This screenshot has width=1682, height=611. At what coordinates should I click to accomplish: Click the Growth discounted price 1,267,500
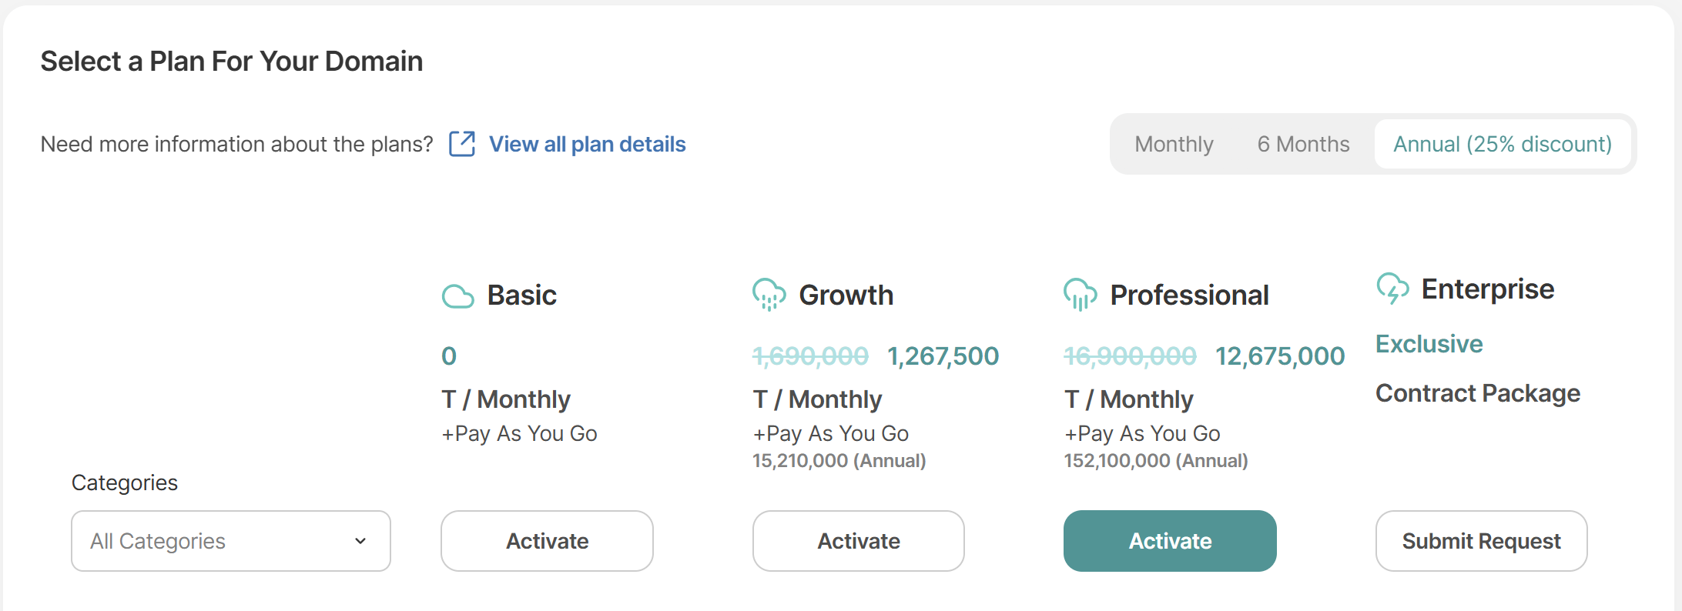(x=943, y=356)
